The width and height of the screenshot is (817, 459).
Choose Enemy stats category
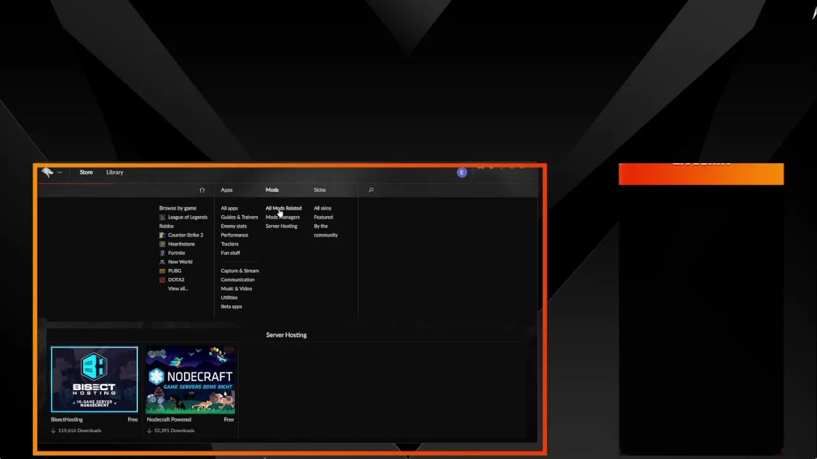point(234,226)
